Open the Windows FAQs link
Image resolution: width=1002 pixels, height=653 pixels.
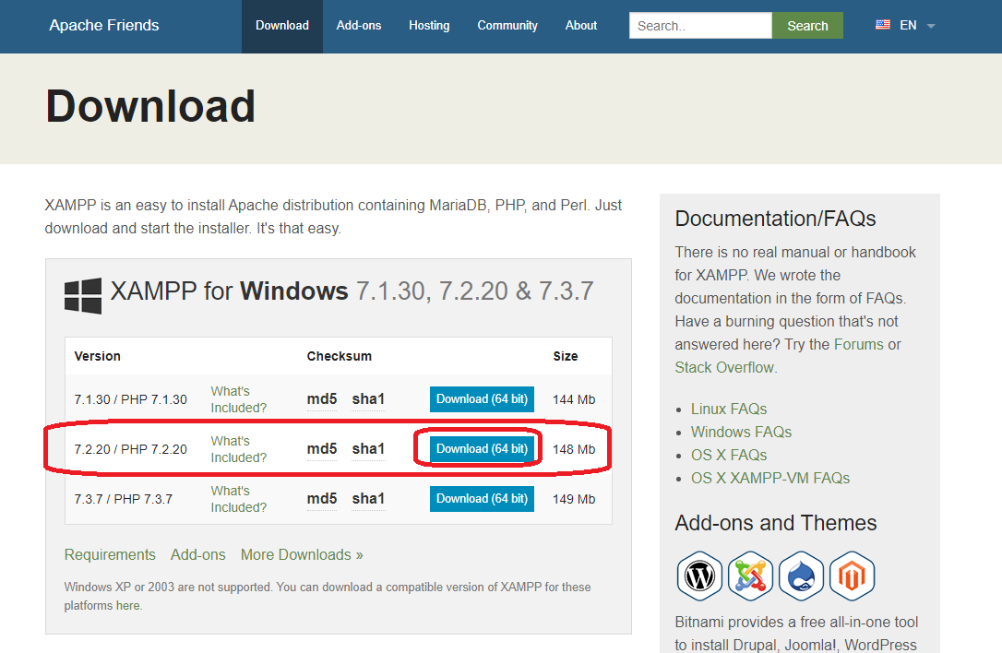(x=741, y=432)
